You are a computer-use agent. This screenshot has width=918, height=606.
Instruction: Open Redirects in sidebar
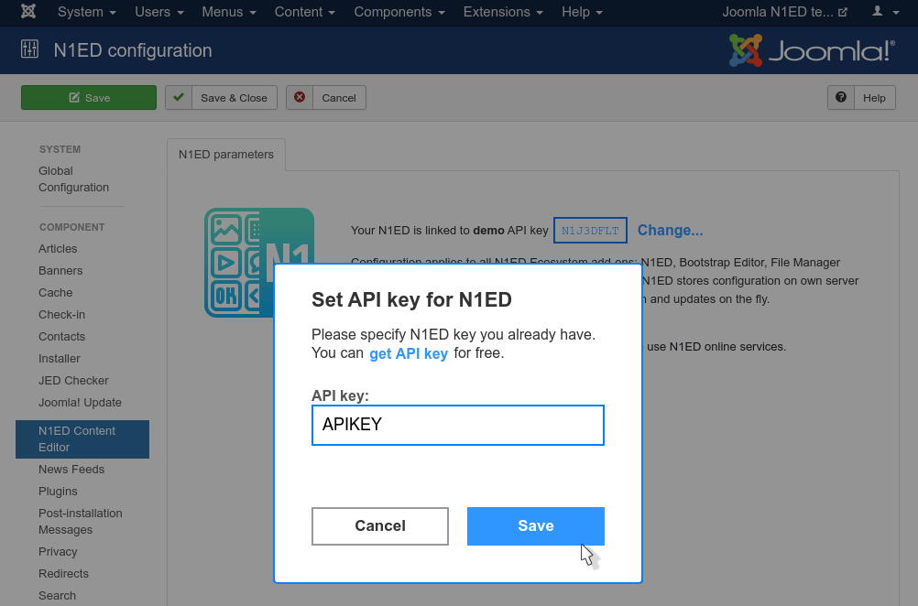coord(64,573)
